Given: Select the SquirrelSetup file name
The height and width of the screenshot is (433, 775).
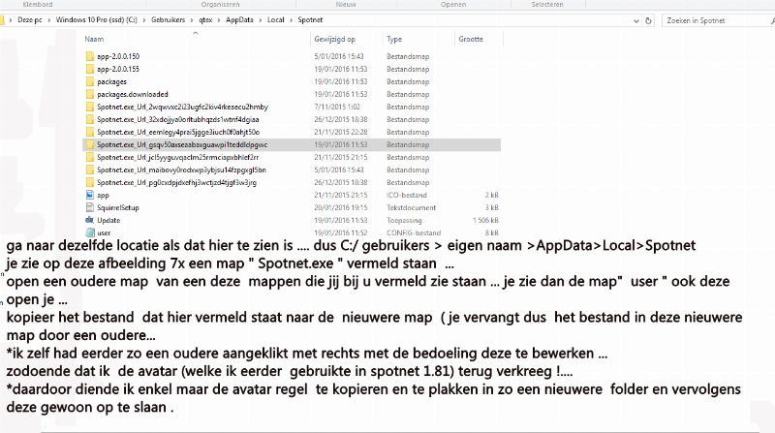Looking at the screenshot, I should pyautogui.click(x=118, y=208).
